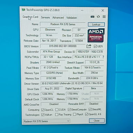The height and width of the screenshot is (133, 133).
Task: Toggle the CUDA checkbox
Action: pos(57,110)
